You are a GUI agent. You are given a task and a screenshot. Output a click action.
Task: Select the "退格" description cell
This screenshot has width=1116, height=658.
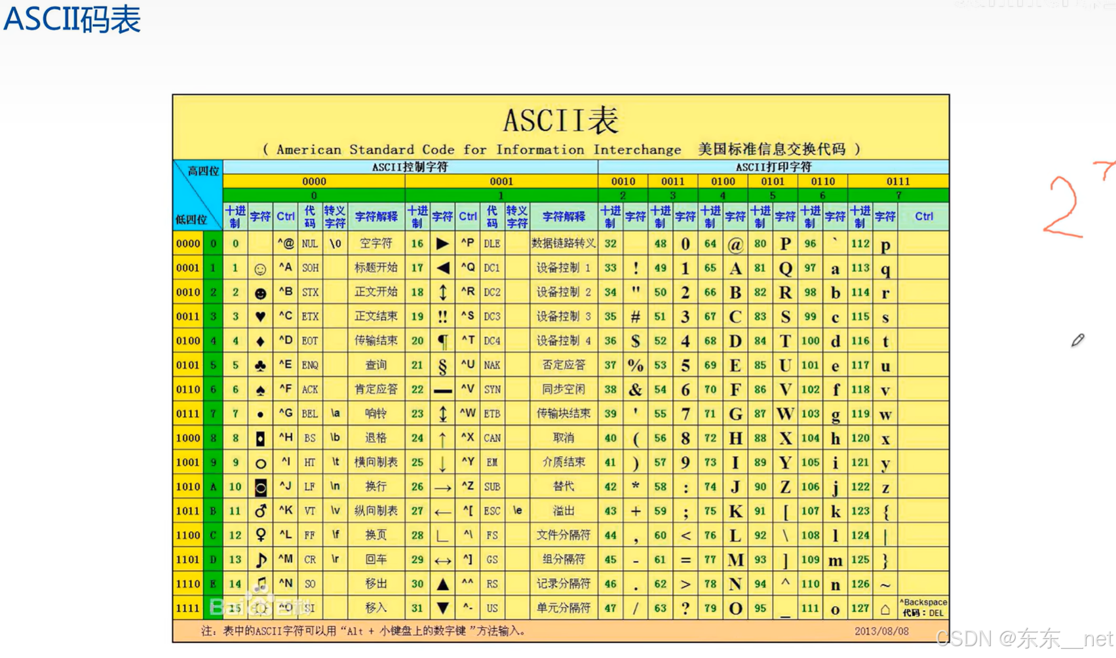pyautogui.click(x=375, y=438)
